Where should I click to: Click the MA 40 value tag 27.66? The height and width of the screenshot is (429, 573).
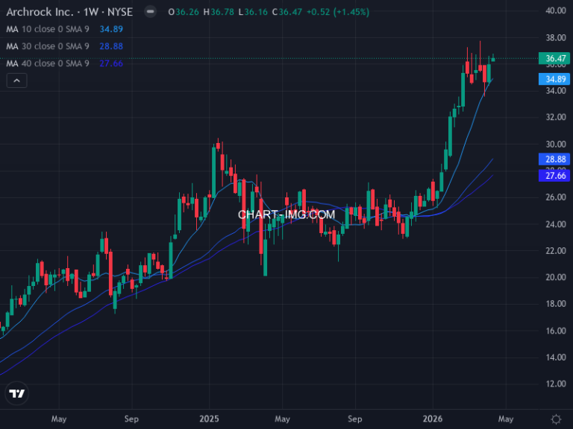(x=554, y=176)
